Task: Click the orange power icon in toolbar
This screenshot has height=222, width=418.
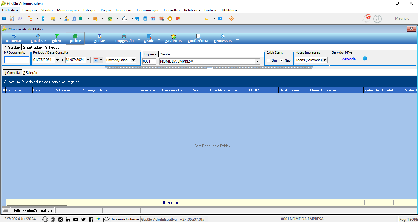Action: click(232, 18)
